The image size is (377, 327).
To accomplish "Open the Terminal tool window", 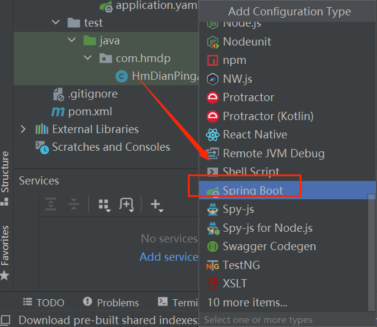I will (178, 302).
